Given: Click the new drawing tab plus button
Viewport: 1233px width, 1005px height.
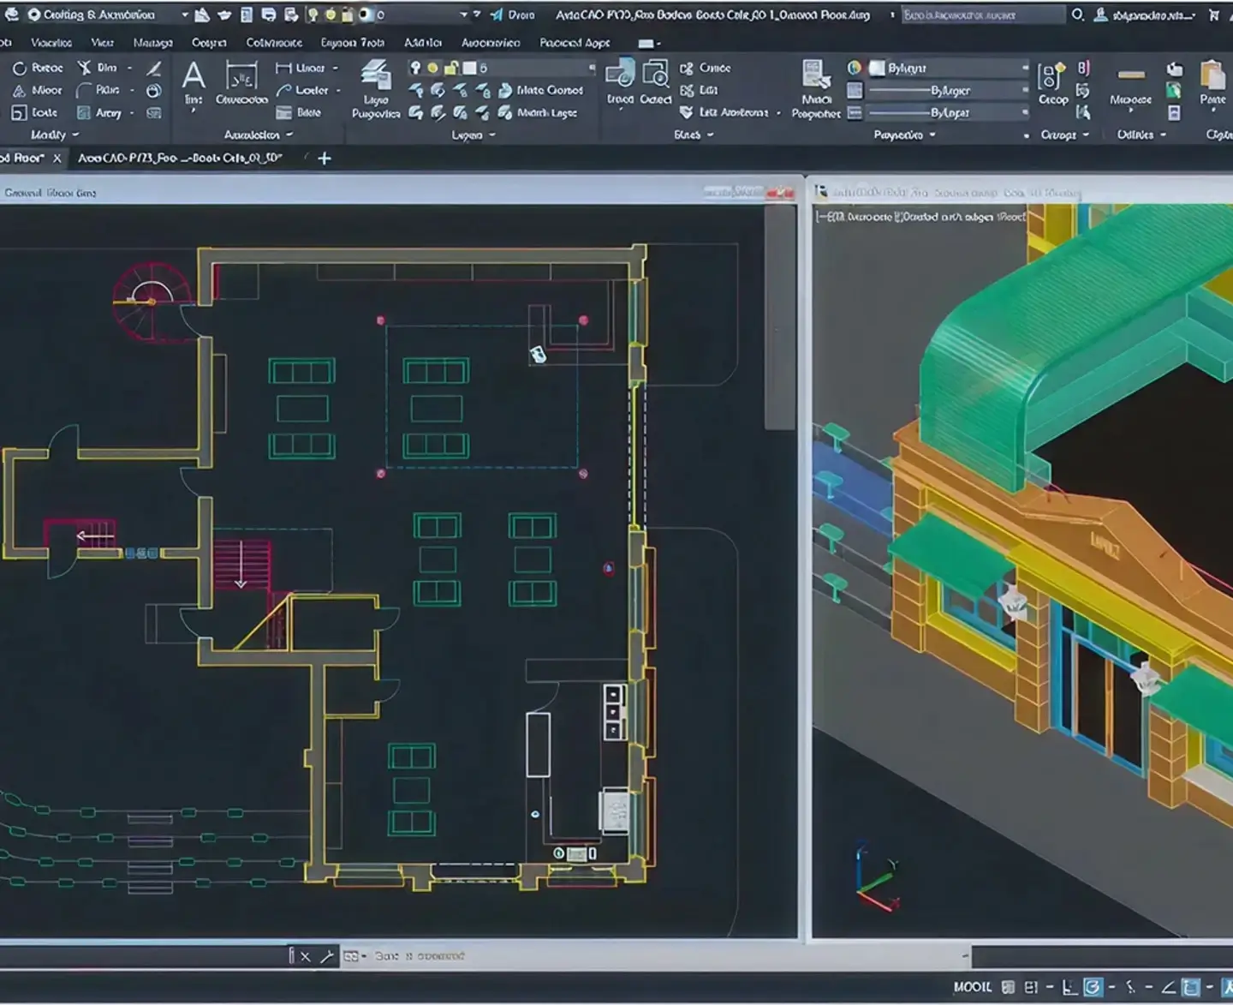Looking at the screenshot, I should (x=325, y=158).
